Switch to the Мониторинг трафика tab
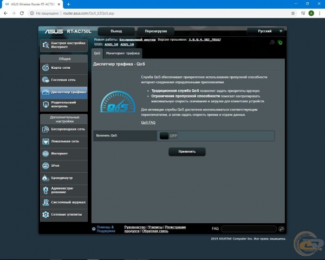 [x=123, y=53]
